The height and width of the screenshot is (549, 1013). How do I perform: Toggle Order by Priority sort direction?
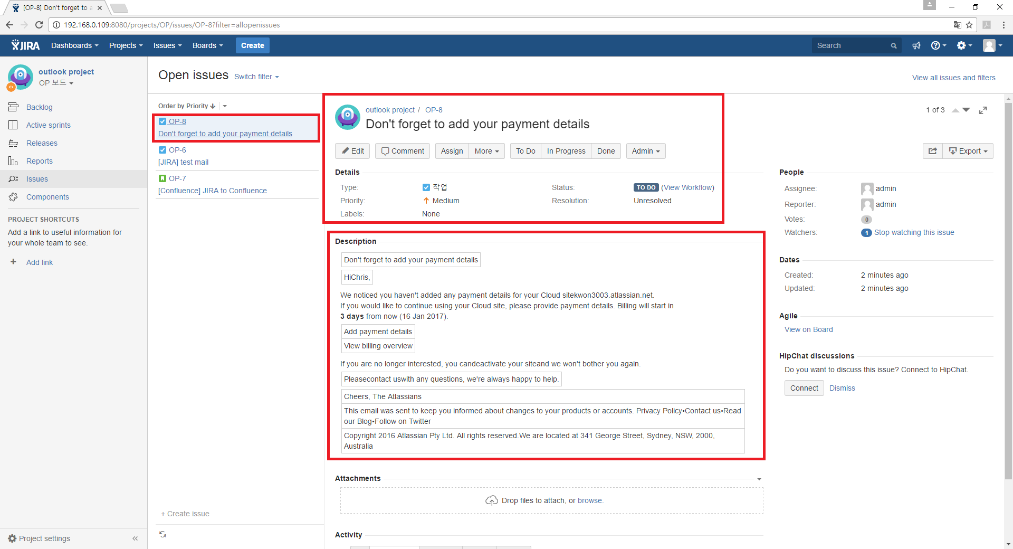coord(187,106)
